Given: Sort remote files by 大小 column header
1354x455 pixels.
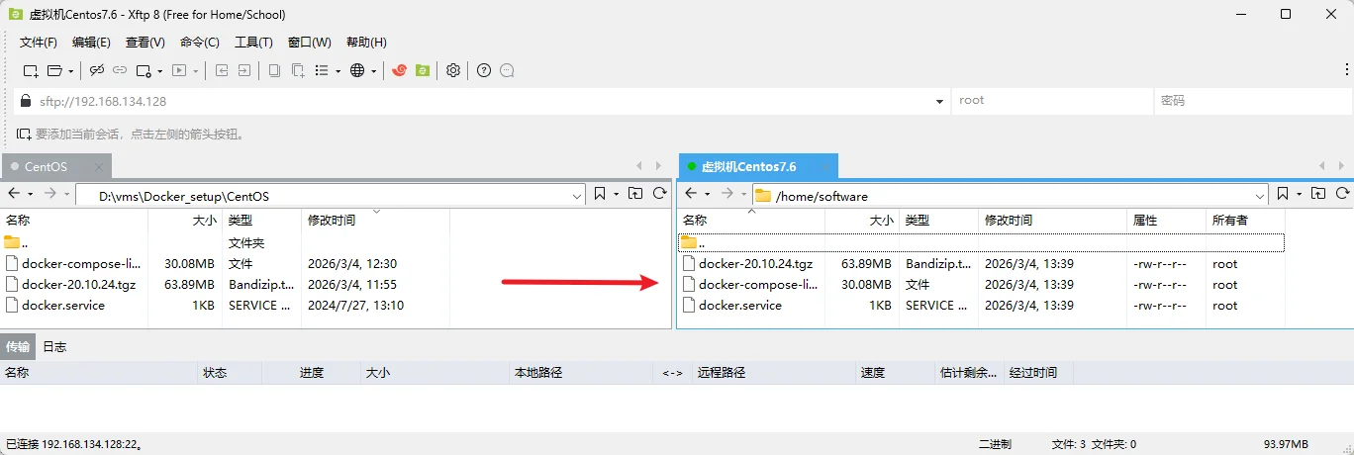Looking at the screenshot, I should pyautogui.click(x=881, y=221).
